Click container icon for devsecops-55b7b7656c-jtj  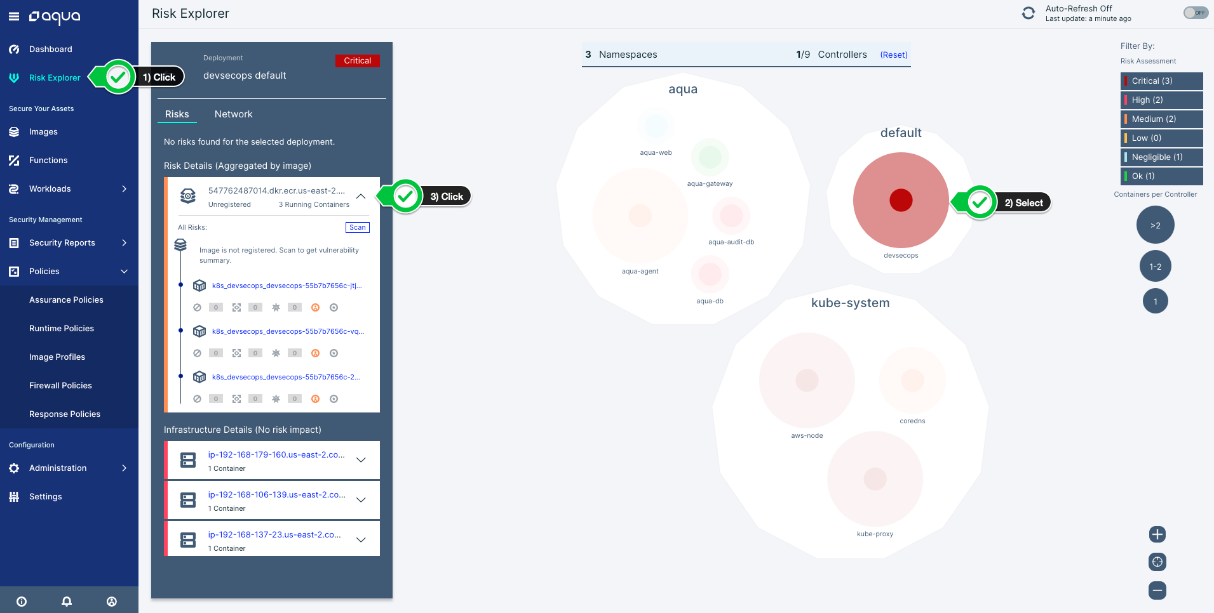tap(199, 286)
